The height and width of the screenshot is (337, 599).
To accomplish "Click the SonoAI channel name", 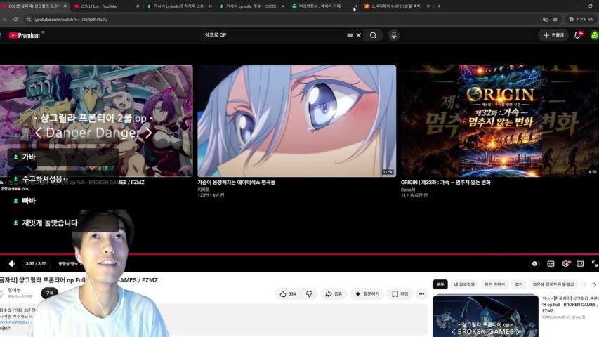I will (x=407, y=190).
